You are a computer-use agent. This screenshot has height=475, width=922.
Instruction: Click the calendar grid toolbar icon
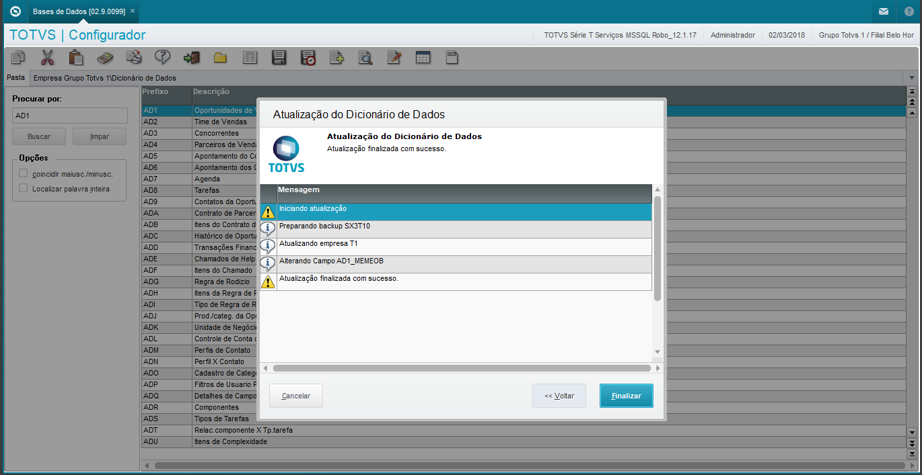pos(423,58)
